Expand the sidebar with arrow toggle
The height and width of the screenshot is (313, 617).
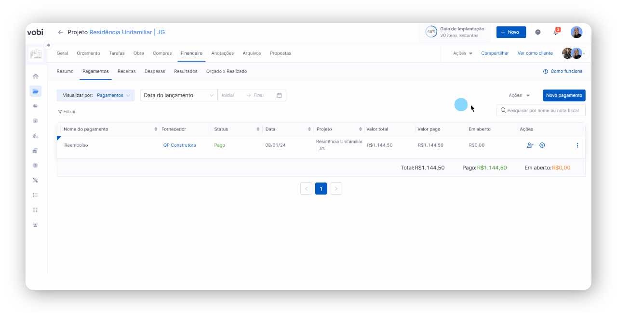48,45
